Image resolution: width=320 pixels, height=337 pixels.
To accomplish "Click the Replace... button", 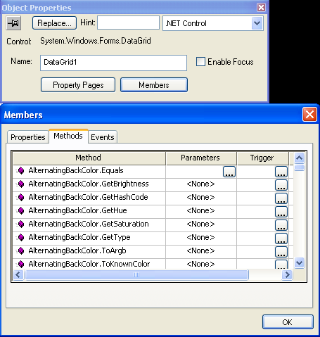I will tap(54, 23).
